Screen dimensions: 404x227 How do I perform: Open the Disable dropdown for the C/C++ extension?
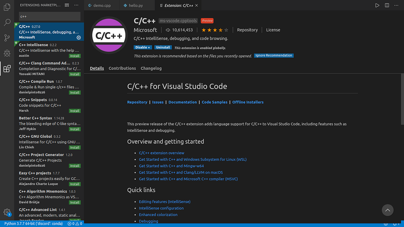(143, 47)
